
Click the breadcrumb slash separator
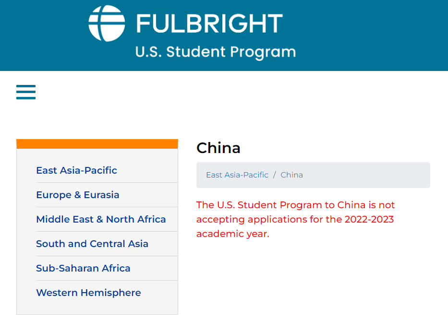274,175
